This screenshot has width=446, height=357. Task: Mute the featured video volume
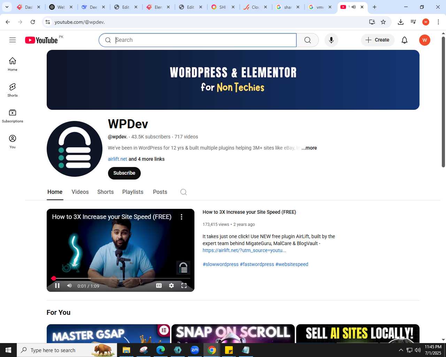(69, 286)
